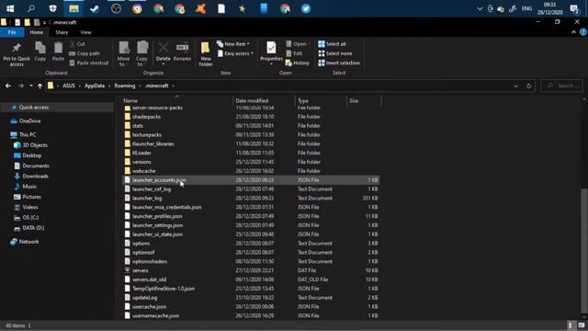Refresh the current folder view
This screenshot has height=331, width=588.
[x=529, y=86]
